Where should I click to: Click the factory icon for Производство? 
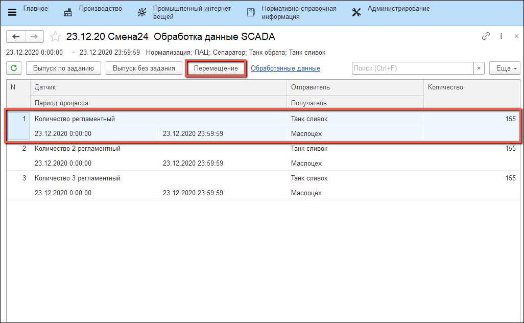(68, 12)
